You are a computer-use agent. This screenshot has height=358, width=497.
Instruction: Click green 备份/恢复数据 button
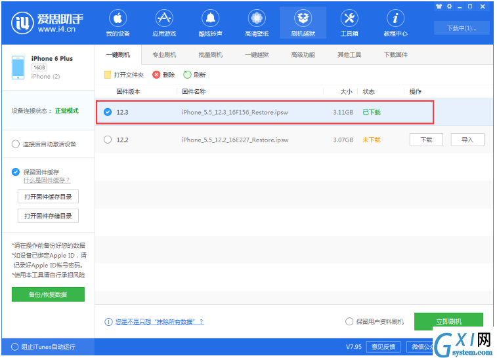pyautogui.click(x=48, y=294)
